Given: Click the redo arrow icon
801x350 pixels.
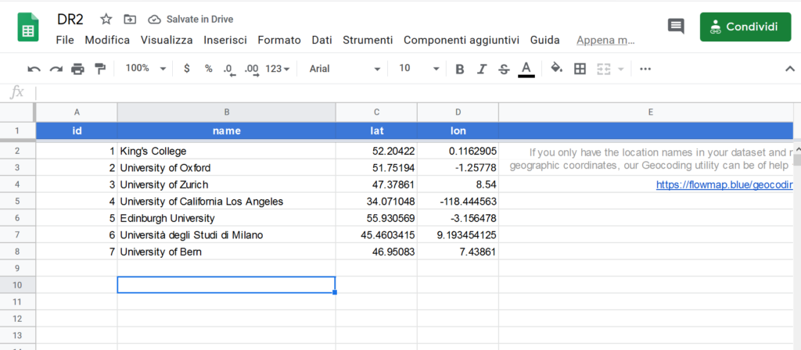Looking at the screenshot, I should pyautogui.click(x=56, y=69).
